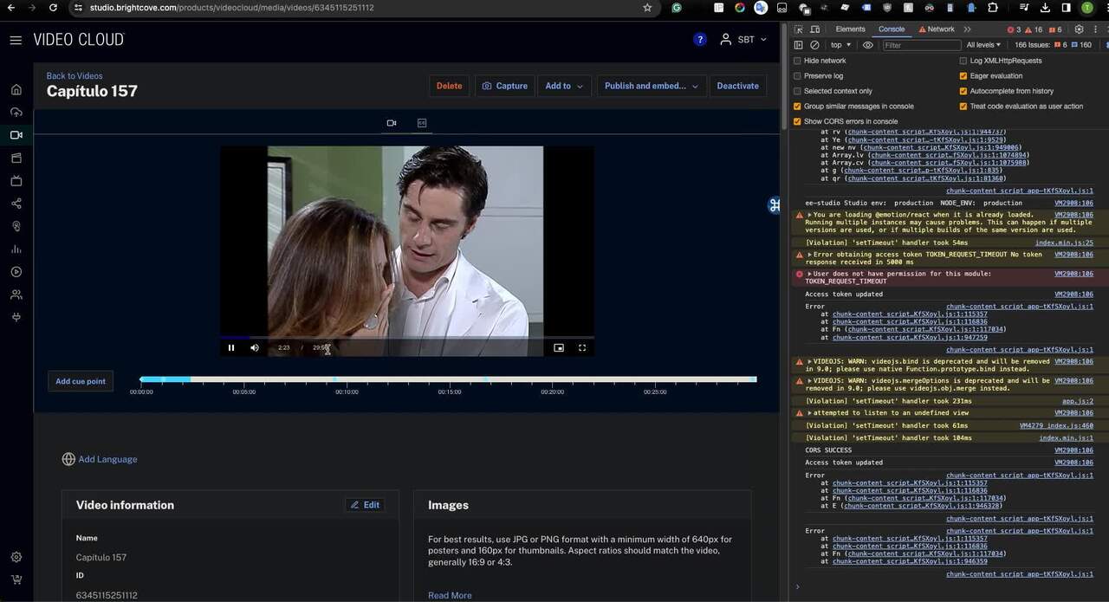The width and height of the screenshot is (1109, 602).
Task: Open DevTools settings gear
Action: (x=1079, y=29)
